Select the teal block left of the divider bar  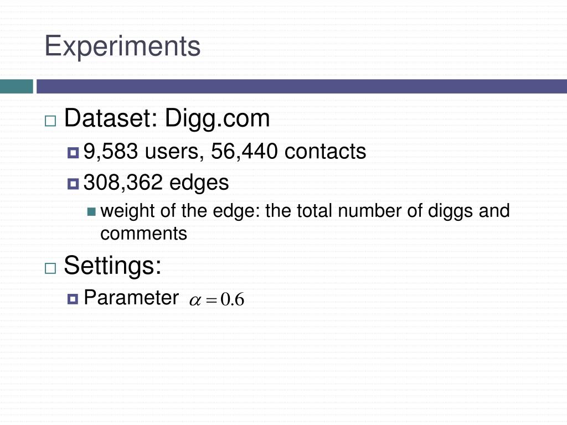click(x=16, y=86)
